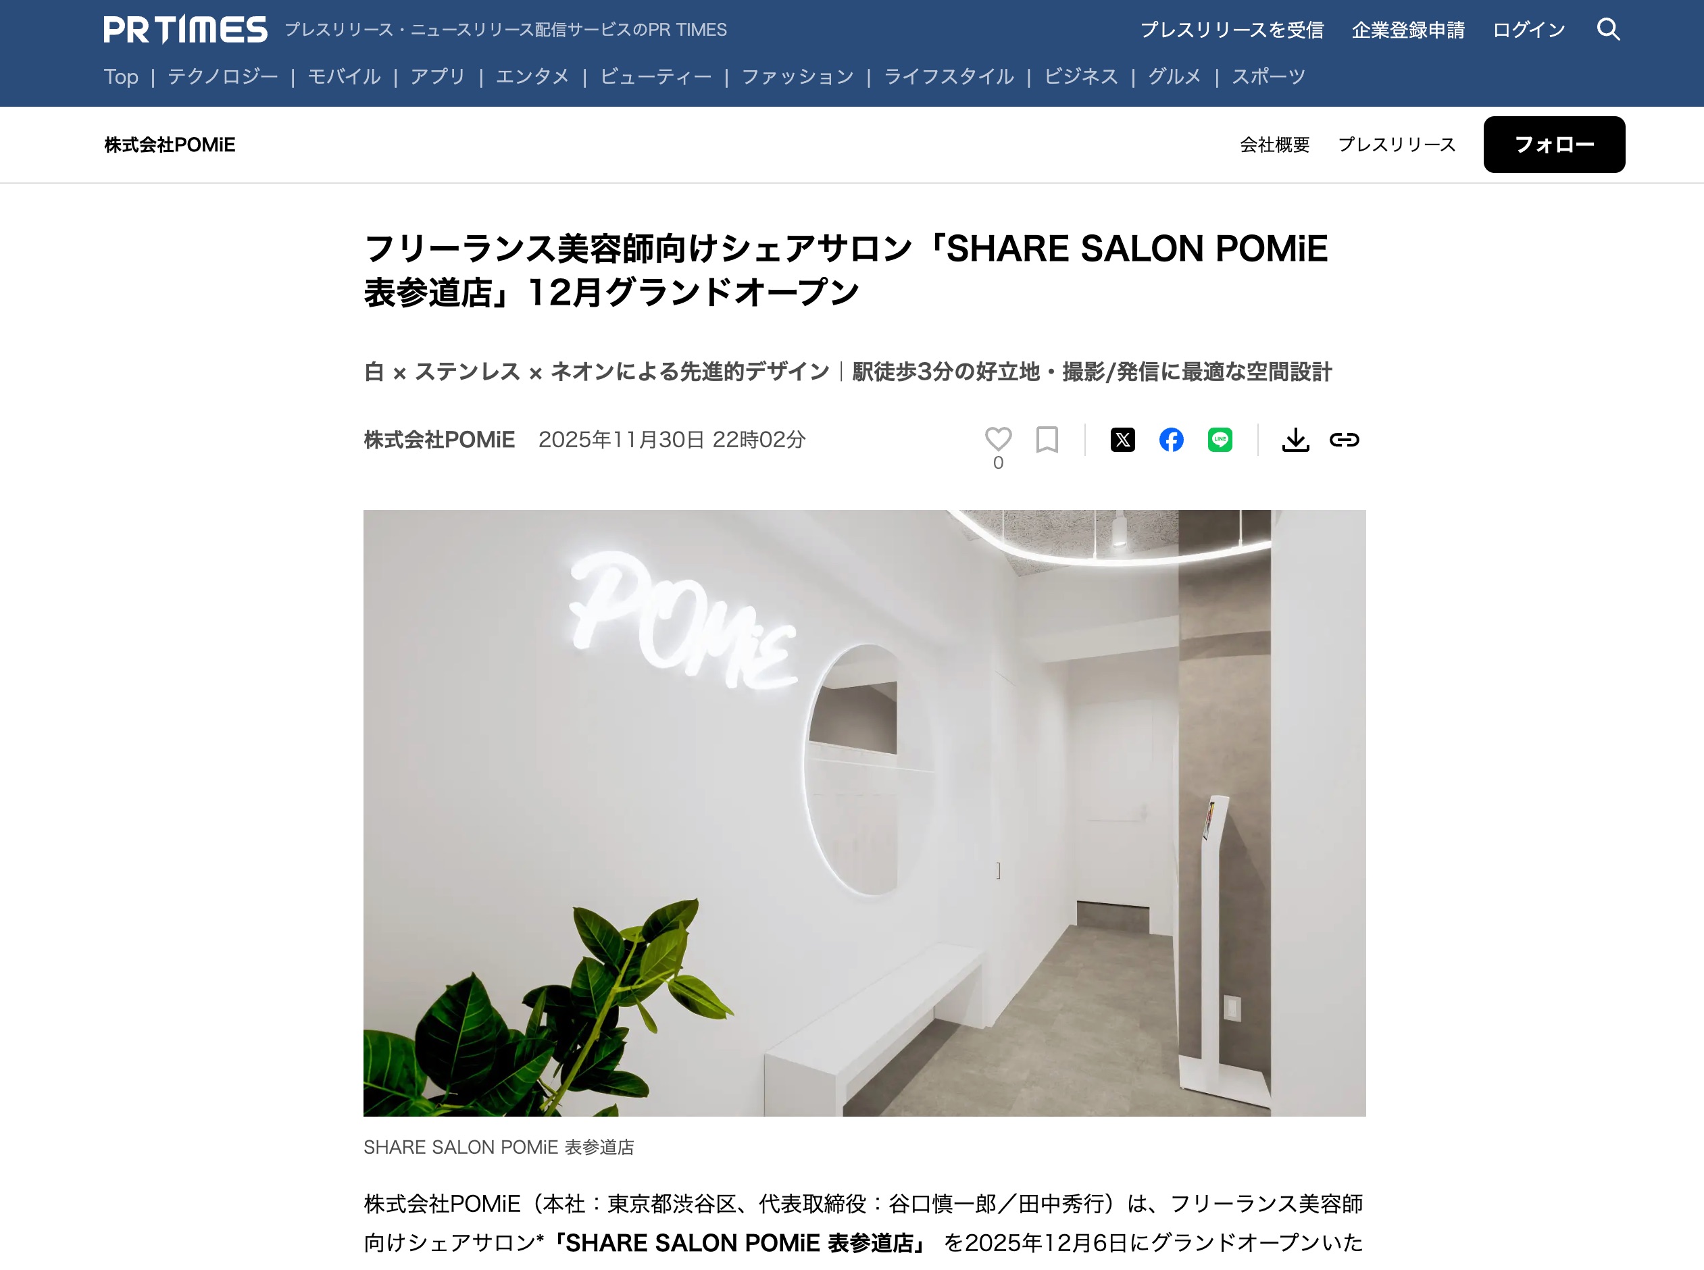Open the ログイン link
Screen dimensions: 1704x1270
tap(1529, 30)
